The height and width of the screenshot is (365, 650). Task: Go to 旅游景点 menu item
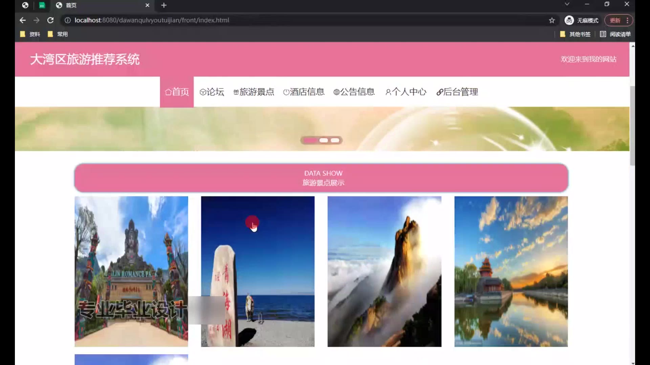click(x=254, y=92)
